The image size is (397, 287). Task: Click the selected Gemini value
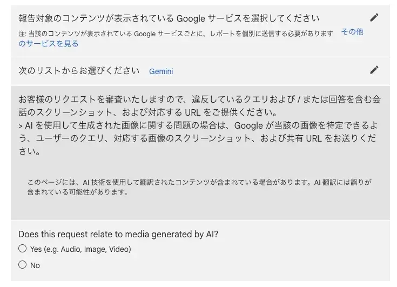pyautogui.click(x=161, y=71)
